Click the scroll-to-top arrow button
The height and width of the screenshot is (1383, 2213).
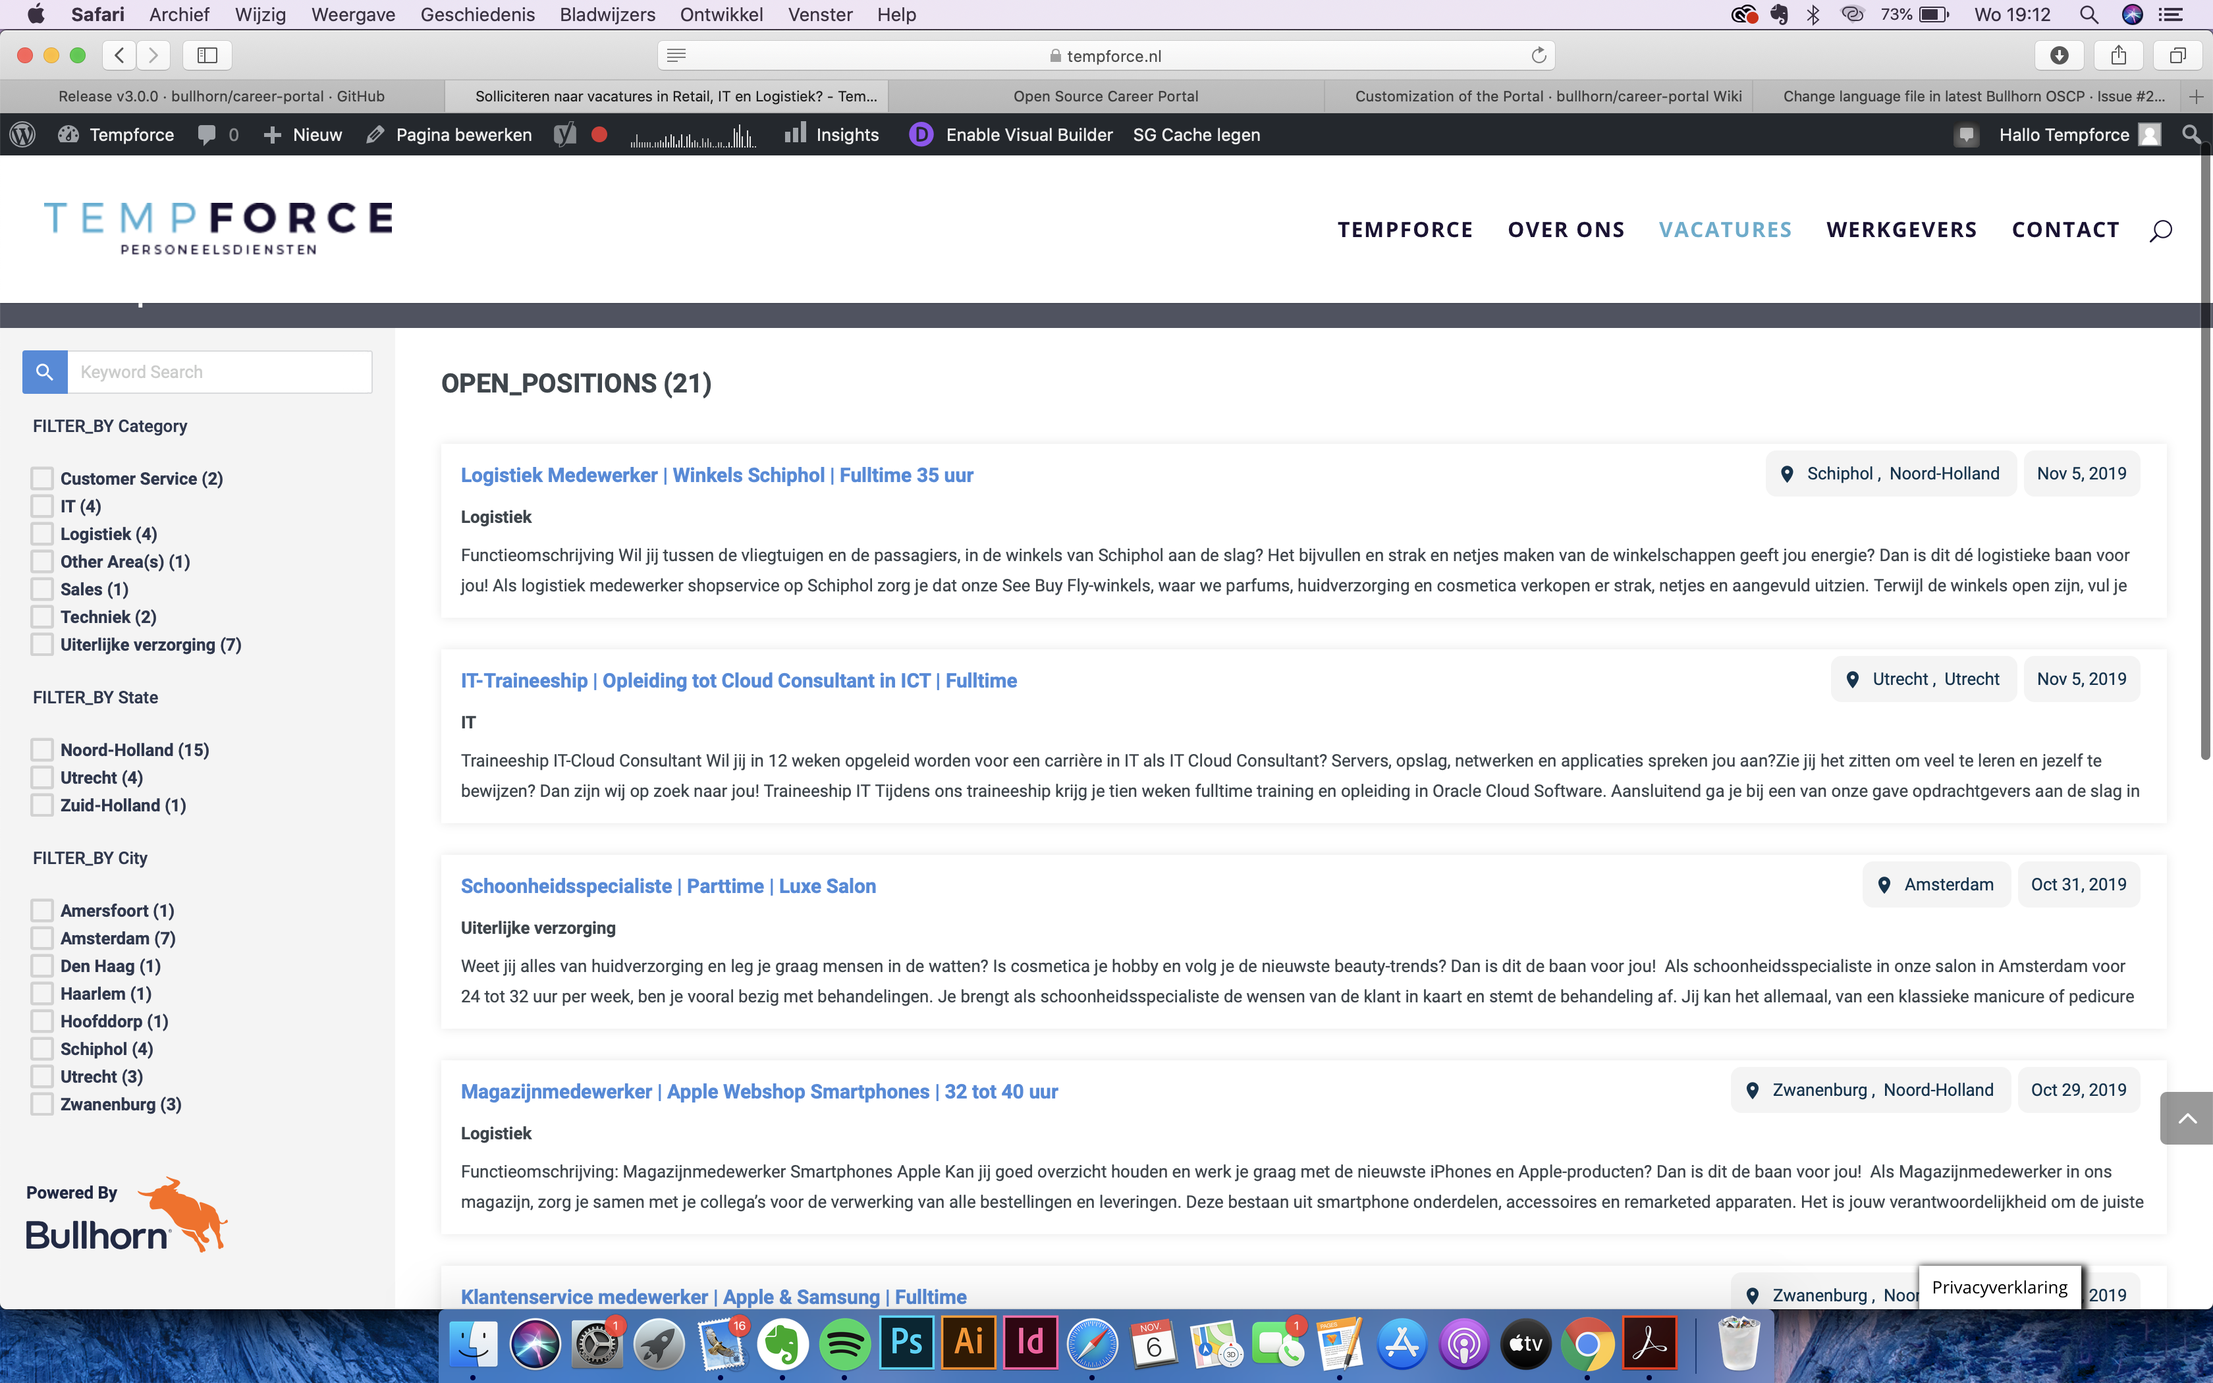point(2187,1118)
